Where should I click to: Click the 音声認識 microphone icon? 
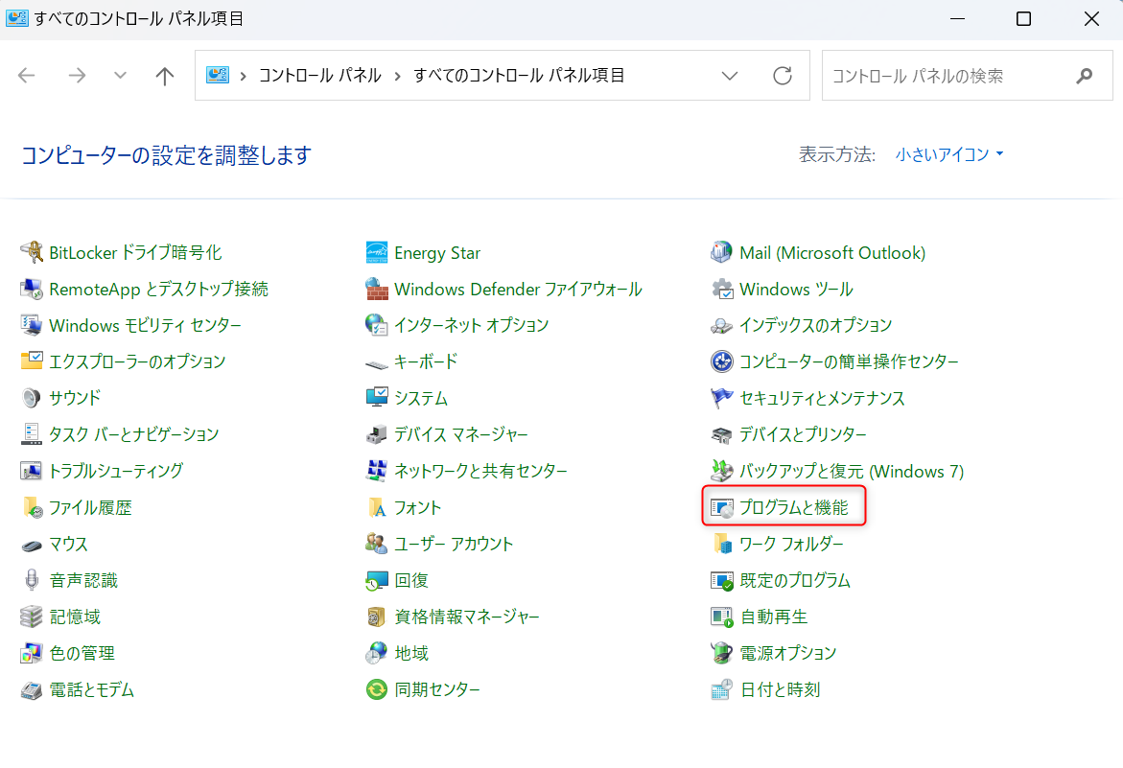pos(31,580)
